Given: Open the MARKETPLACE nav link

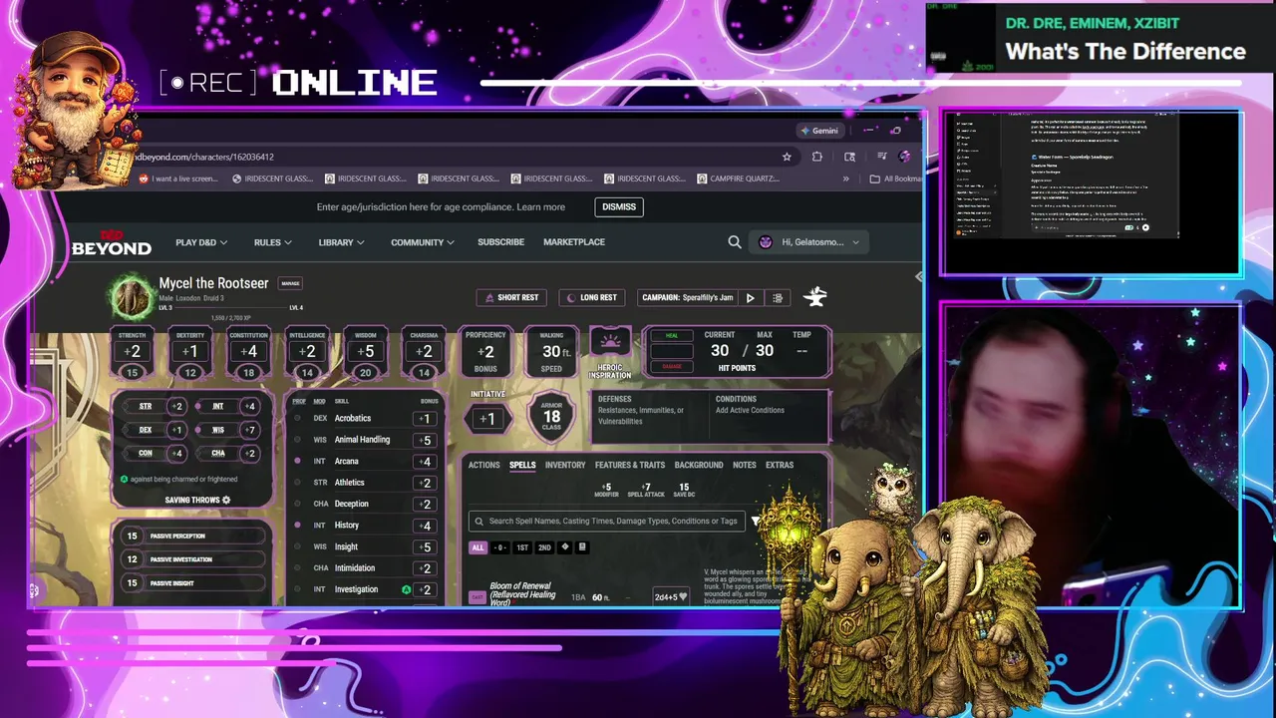Looking at the screenshot, I should coord(574,242).
